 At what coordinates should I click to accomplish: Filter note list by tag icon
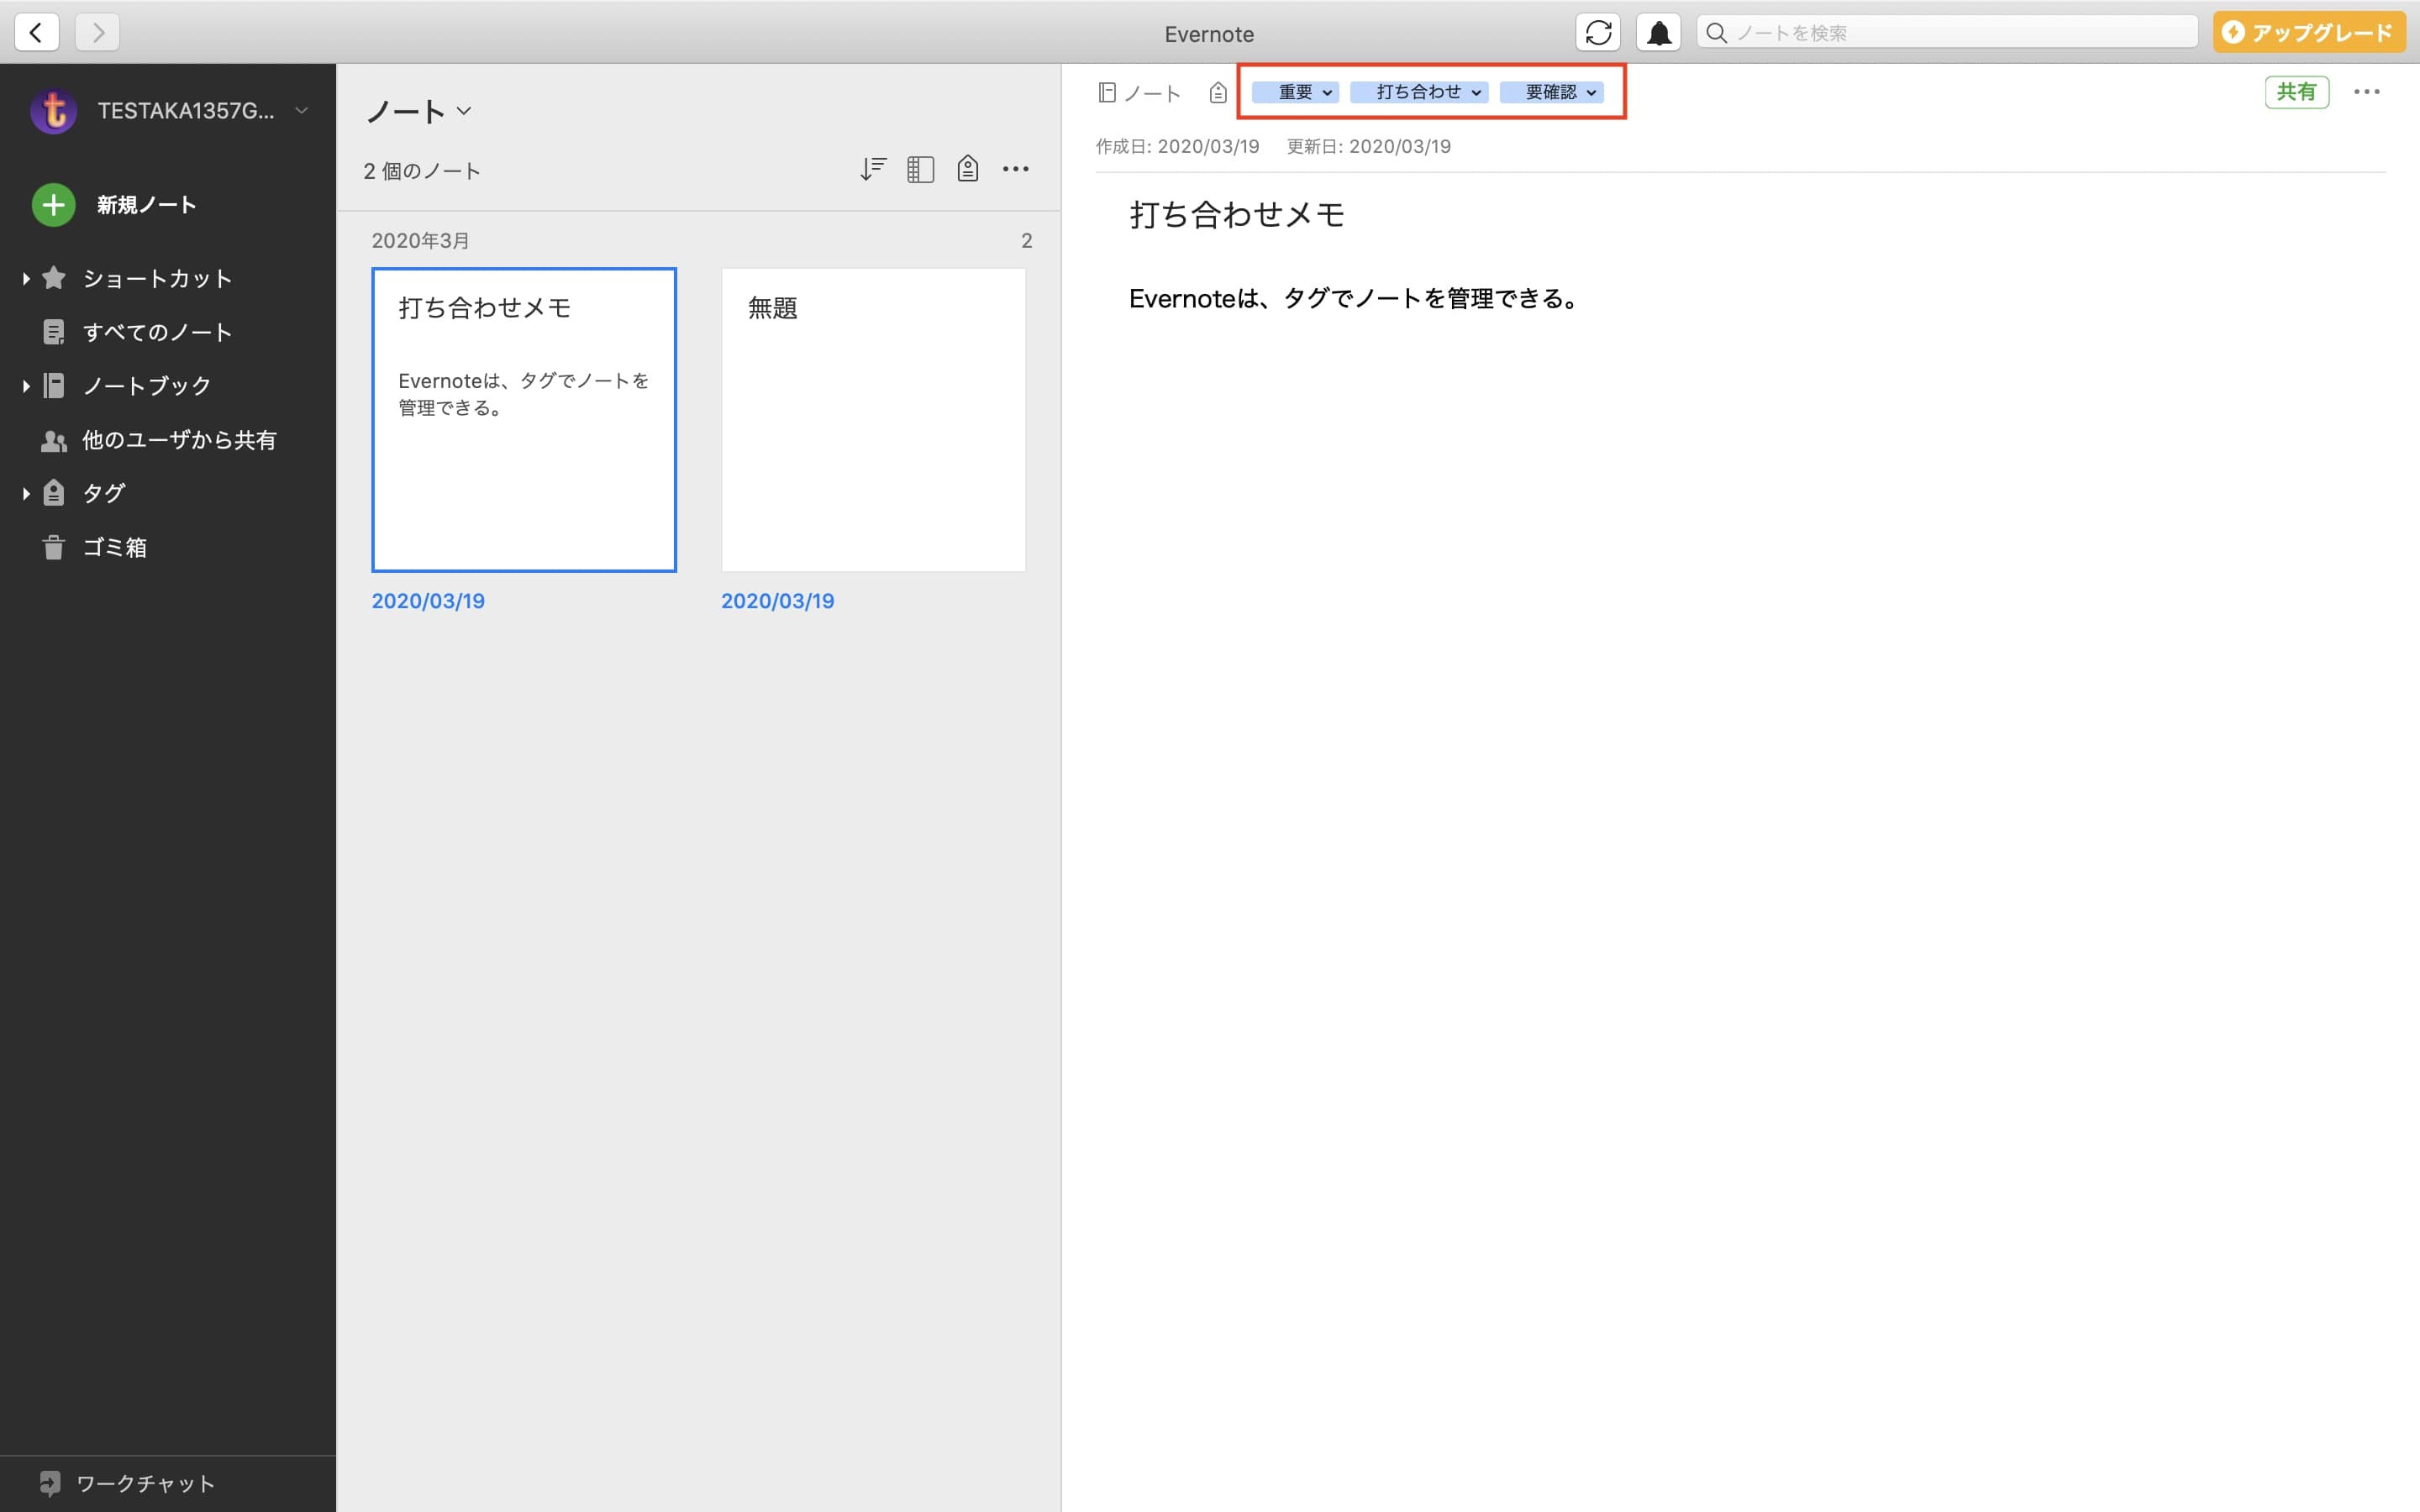[967, 169]
